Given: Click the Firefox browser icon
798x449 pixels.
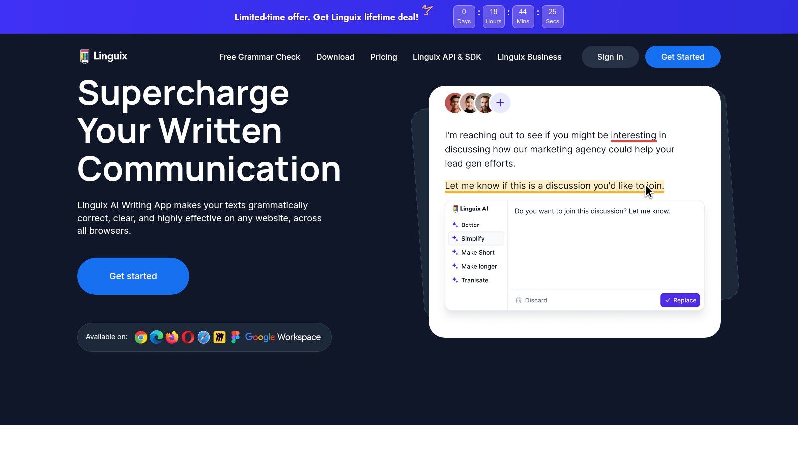Looking at the screenshot, I should 172,337.
